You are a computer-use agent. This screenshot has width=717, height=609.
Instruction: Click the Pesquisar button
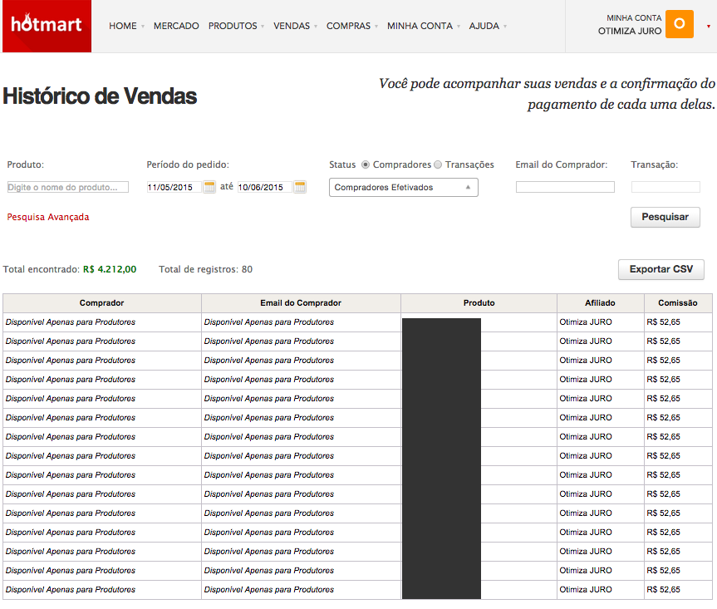point(665,217)
